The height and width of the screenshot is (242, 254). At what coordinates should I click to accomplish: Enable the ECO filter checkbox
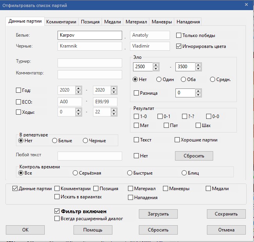tap(18, 102)
